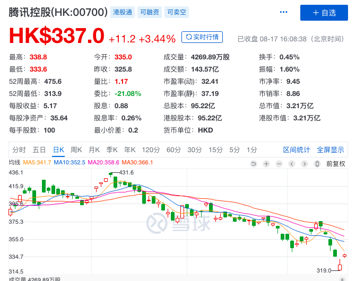Select the 可融资 tag
This screenshot has width=356, height=281.
(x=150, y=12)
